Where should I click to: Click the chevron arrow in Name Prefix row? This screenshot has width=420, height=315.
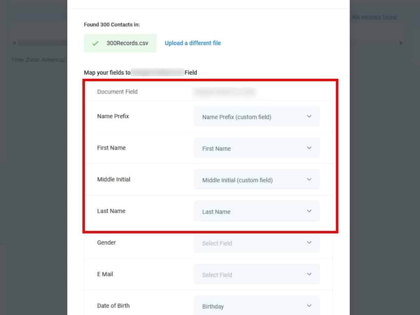pos(309,116)
